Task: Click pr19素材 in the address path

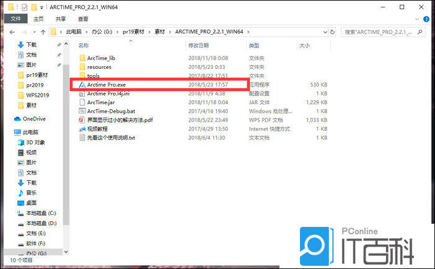Action: coord(133,32)
